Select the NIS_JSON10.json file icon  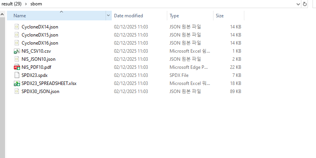pos(17,59)
